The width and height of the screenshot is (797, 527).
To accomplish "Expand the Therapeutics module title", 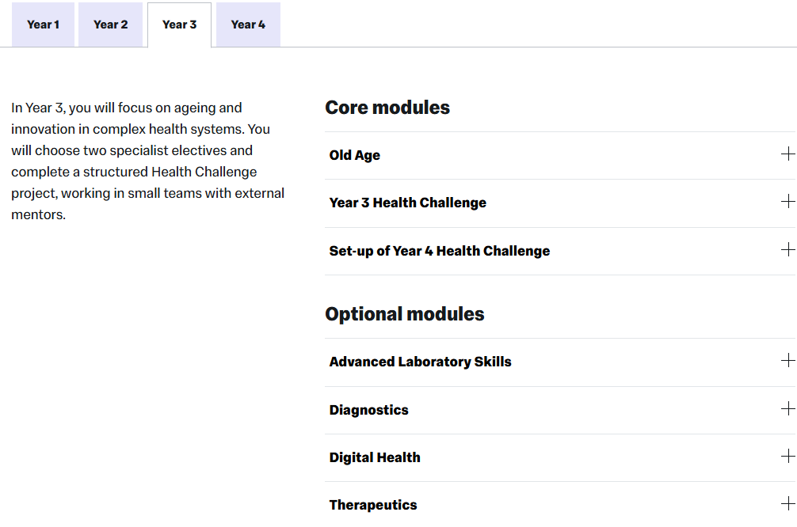I will pos(373,505).
